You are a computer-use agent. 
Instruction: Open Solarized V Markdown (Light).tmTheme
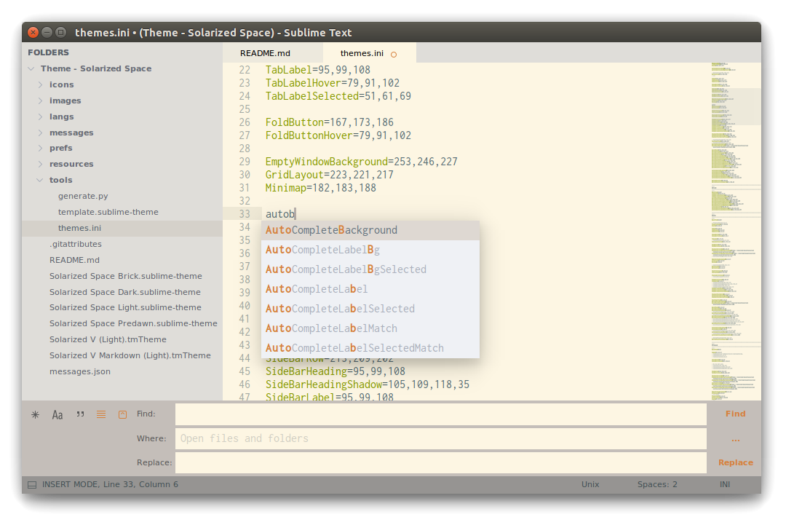(130, 355)
